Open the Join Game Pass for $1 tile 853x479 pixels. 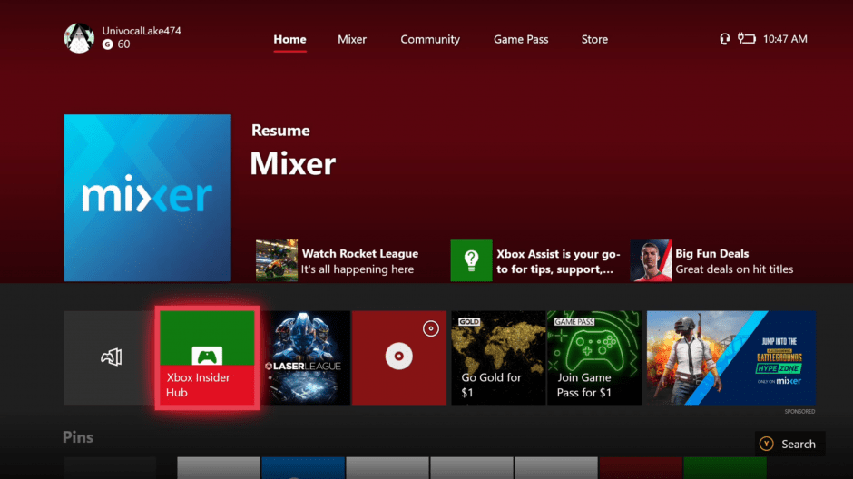click(x=594, y=357)
